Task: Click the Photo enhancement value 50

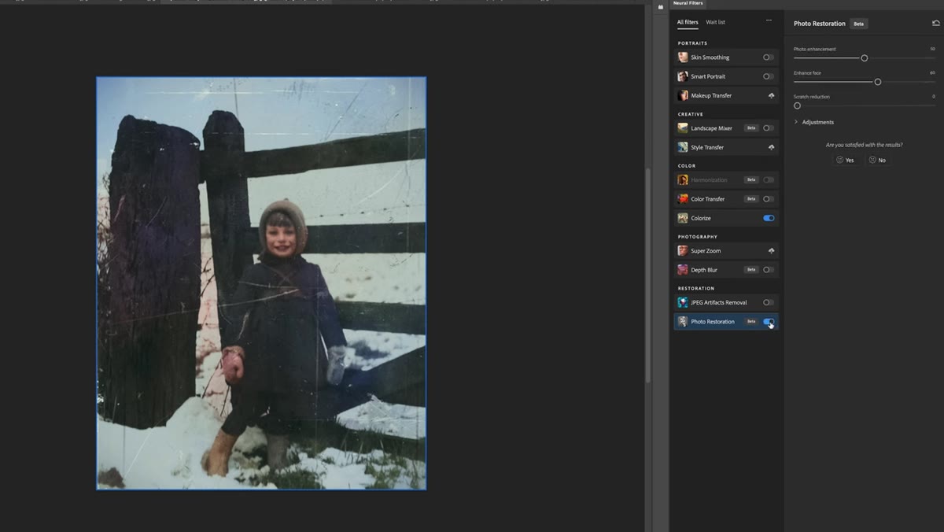Action: [933, 49]
